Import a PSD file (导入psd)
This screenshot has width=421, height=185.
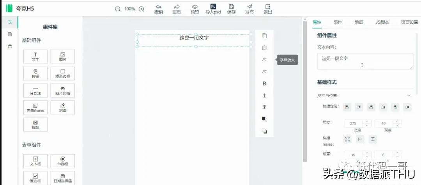pos(213,9)
